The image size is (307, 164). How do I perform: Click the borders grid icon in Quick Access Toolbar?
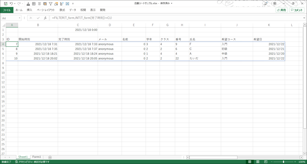coord(34,4)
